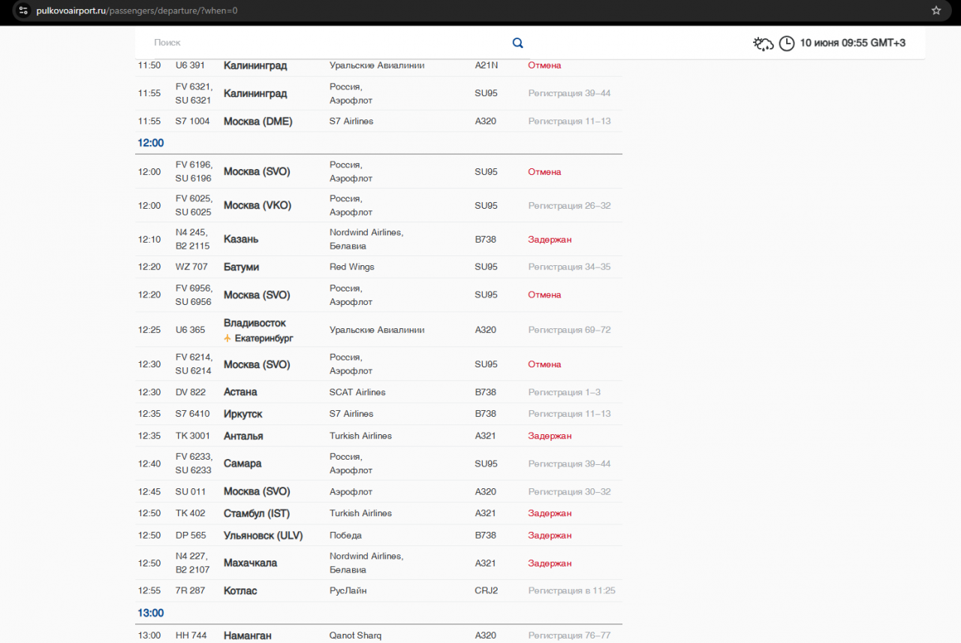The height and width of the screenshot is (643, 961).
Task: Click Qanot Sharq airline name
Action: [355, 635]
